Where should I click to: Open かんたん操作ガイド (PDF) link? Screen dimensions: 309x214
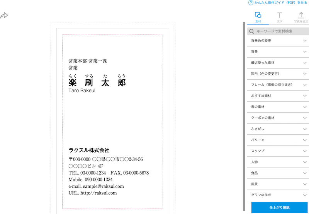click(x=281, y=3)
